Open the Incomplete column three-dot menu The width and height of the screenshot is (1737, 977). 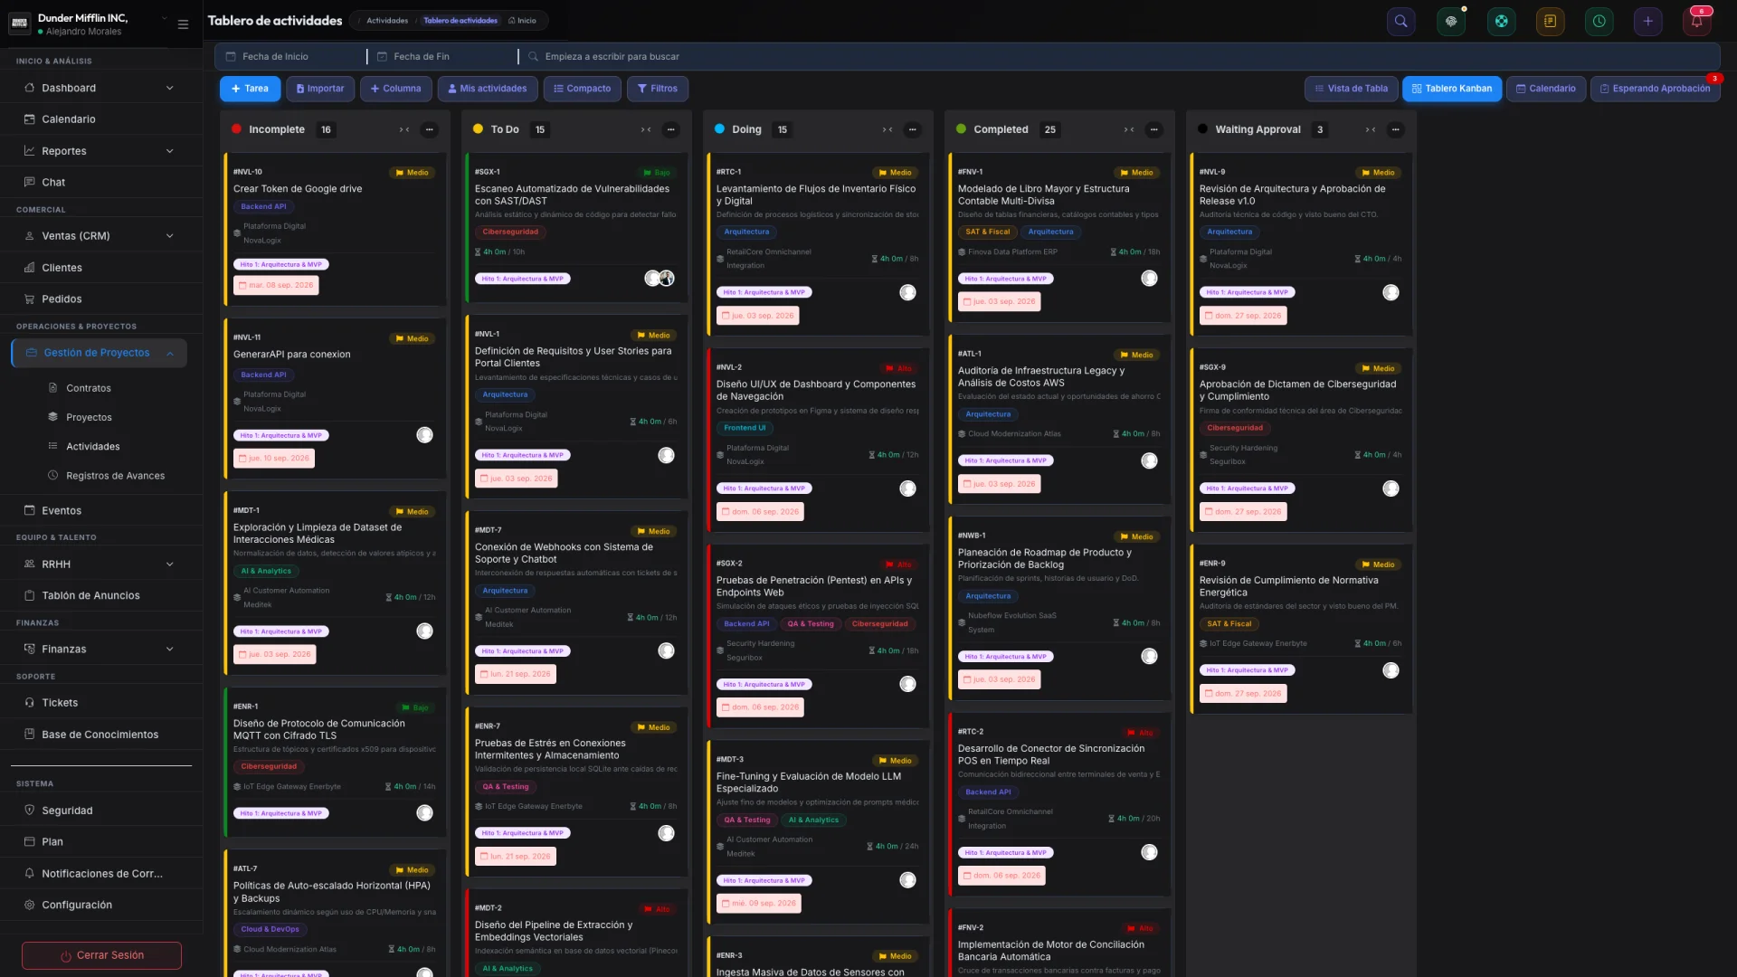430,129
